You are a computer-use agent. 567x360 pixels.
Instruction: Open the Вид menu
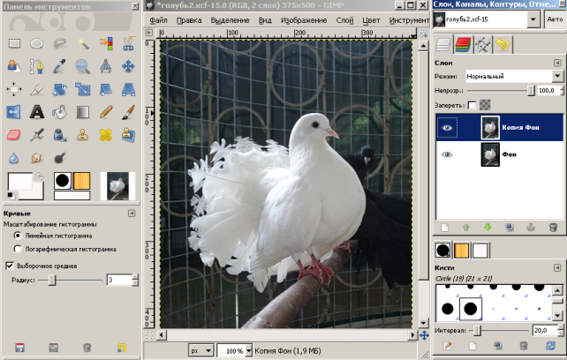click(265, 20)
